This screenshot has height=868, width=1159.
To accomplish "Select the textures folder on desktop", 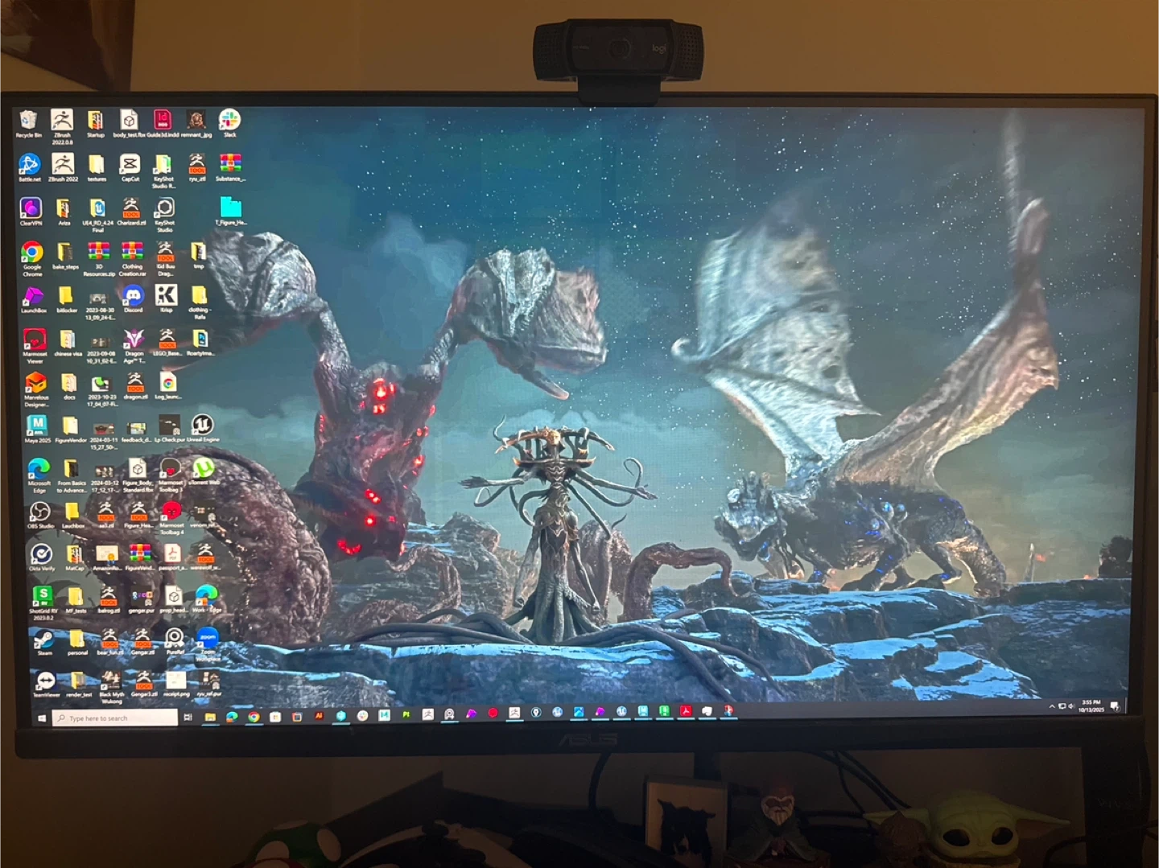I will coord(97,165).
